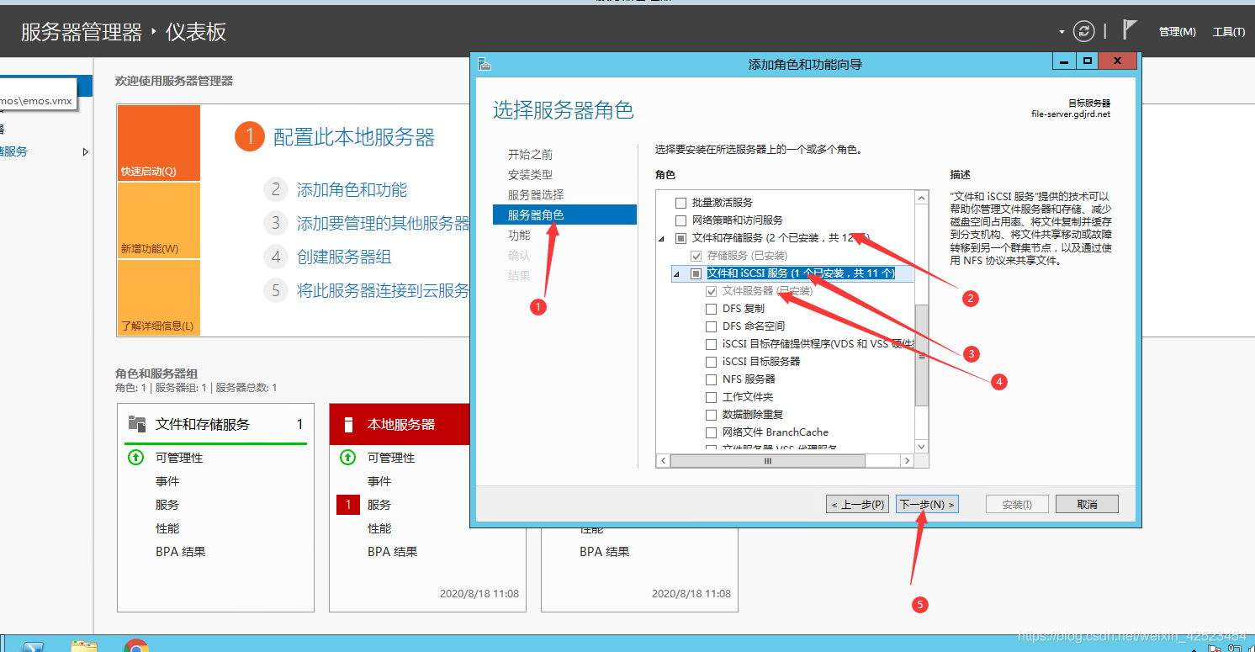Go to wizard step 开始之前
This screenshot has width=1255, height=652.
(x=530, y=155)
